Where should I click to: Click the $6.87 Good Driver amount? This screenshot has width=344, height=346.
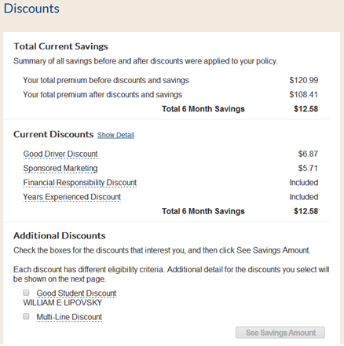(308, 154)
